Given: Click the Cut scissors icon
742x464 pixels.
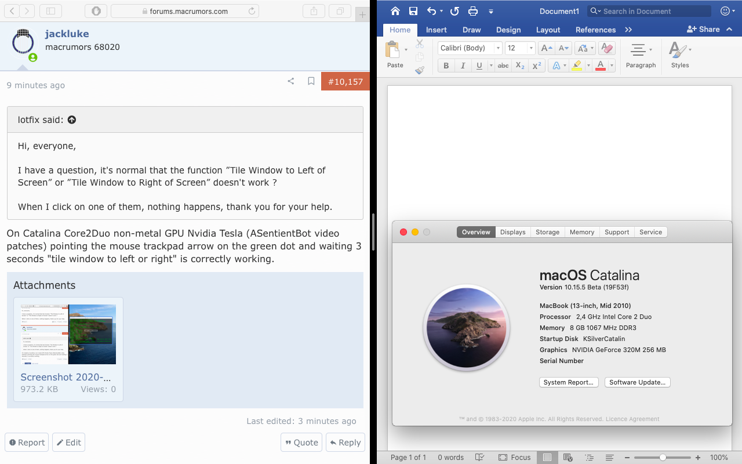Looking at the screenshot, I should 420,44.
